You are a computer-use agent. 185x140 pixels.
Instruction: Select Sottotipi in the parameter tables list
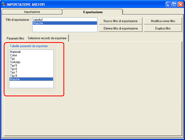(x=31, y=62)
